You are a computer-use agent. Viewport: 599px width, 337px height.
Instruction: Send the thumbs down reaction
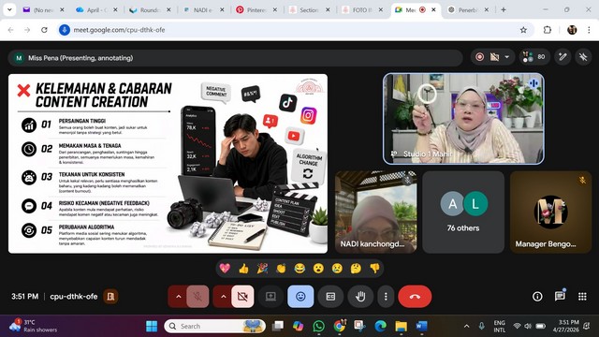374,269
